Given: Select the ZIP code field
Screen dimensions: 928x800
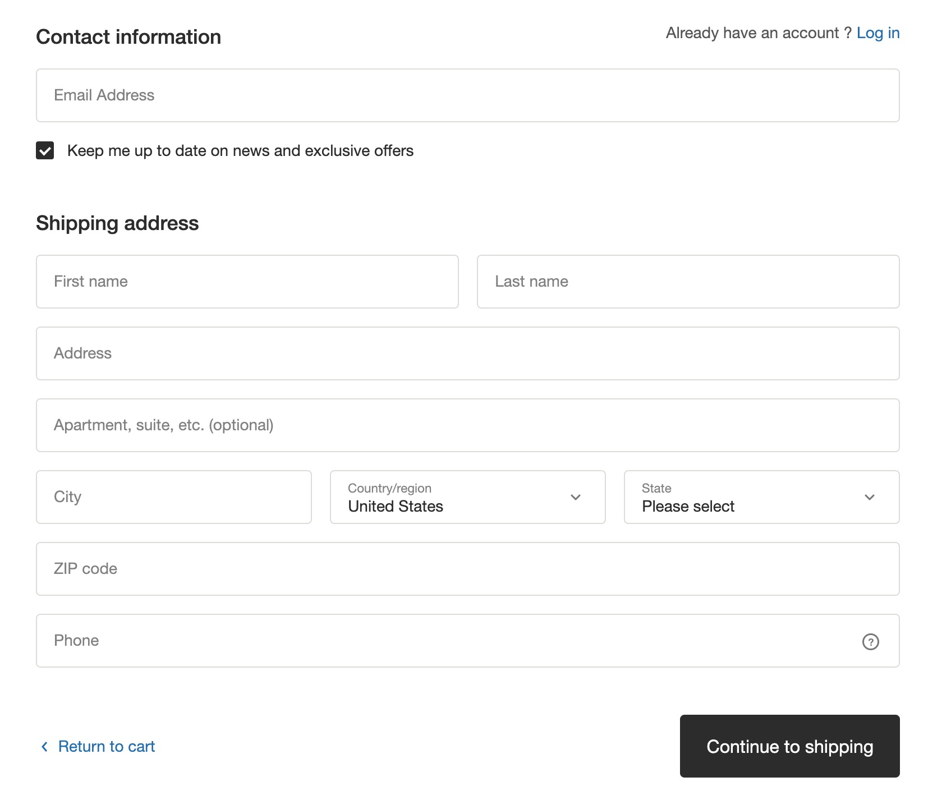Looking at the screenshot, I should click(467, 569).
